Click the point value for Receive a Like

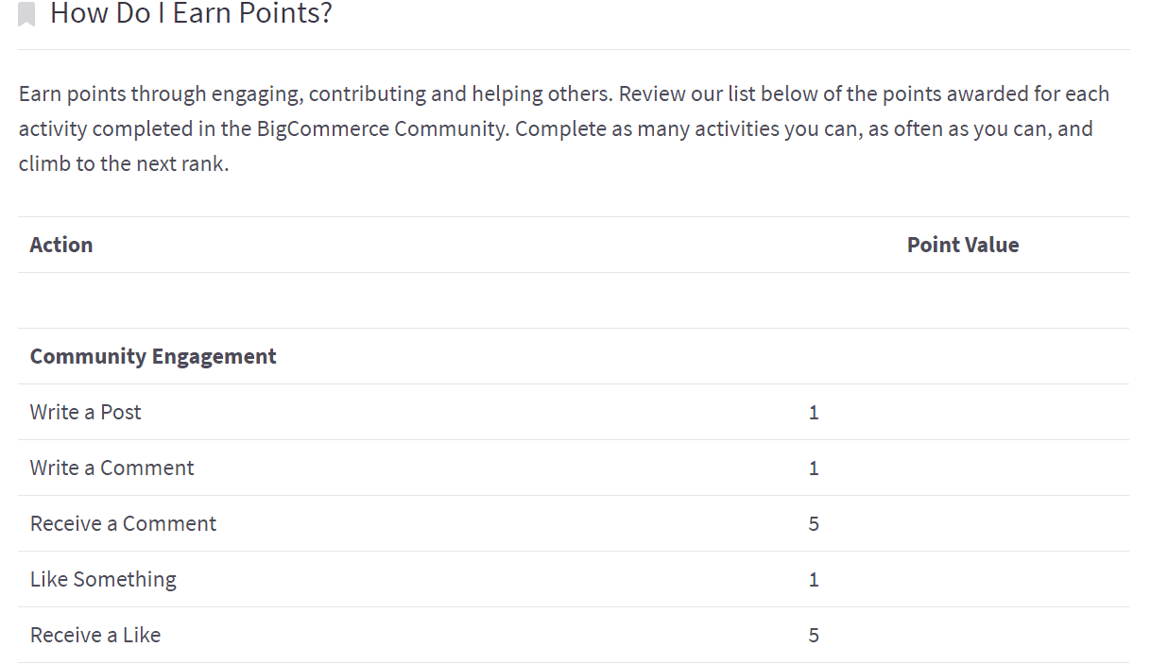pyautogui.click(x=814, y=636)
